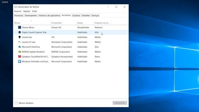The image size is (199, 112).
Task: Click the NVIDIA Update Backend icon
Action: coord(20,52)
